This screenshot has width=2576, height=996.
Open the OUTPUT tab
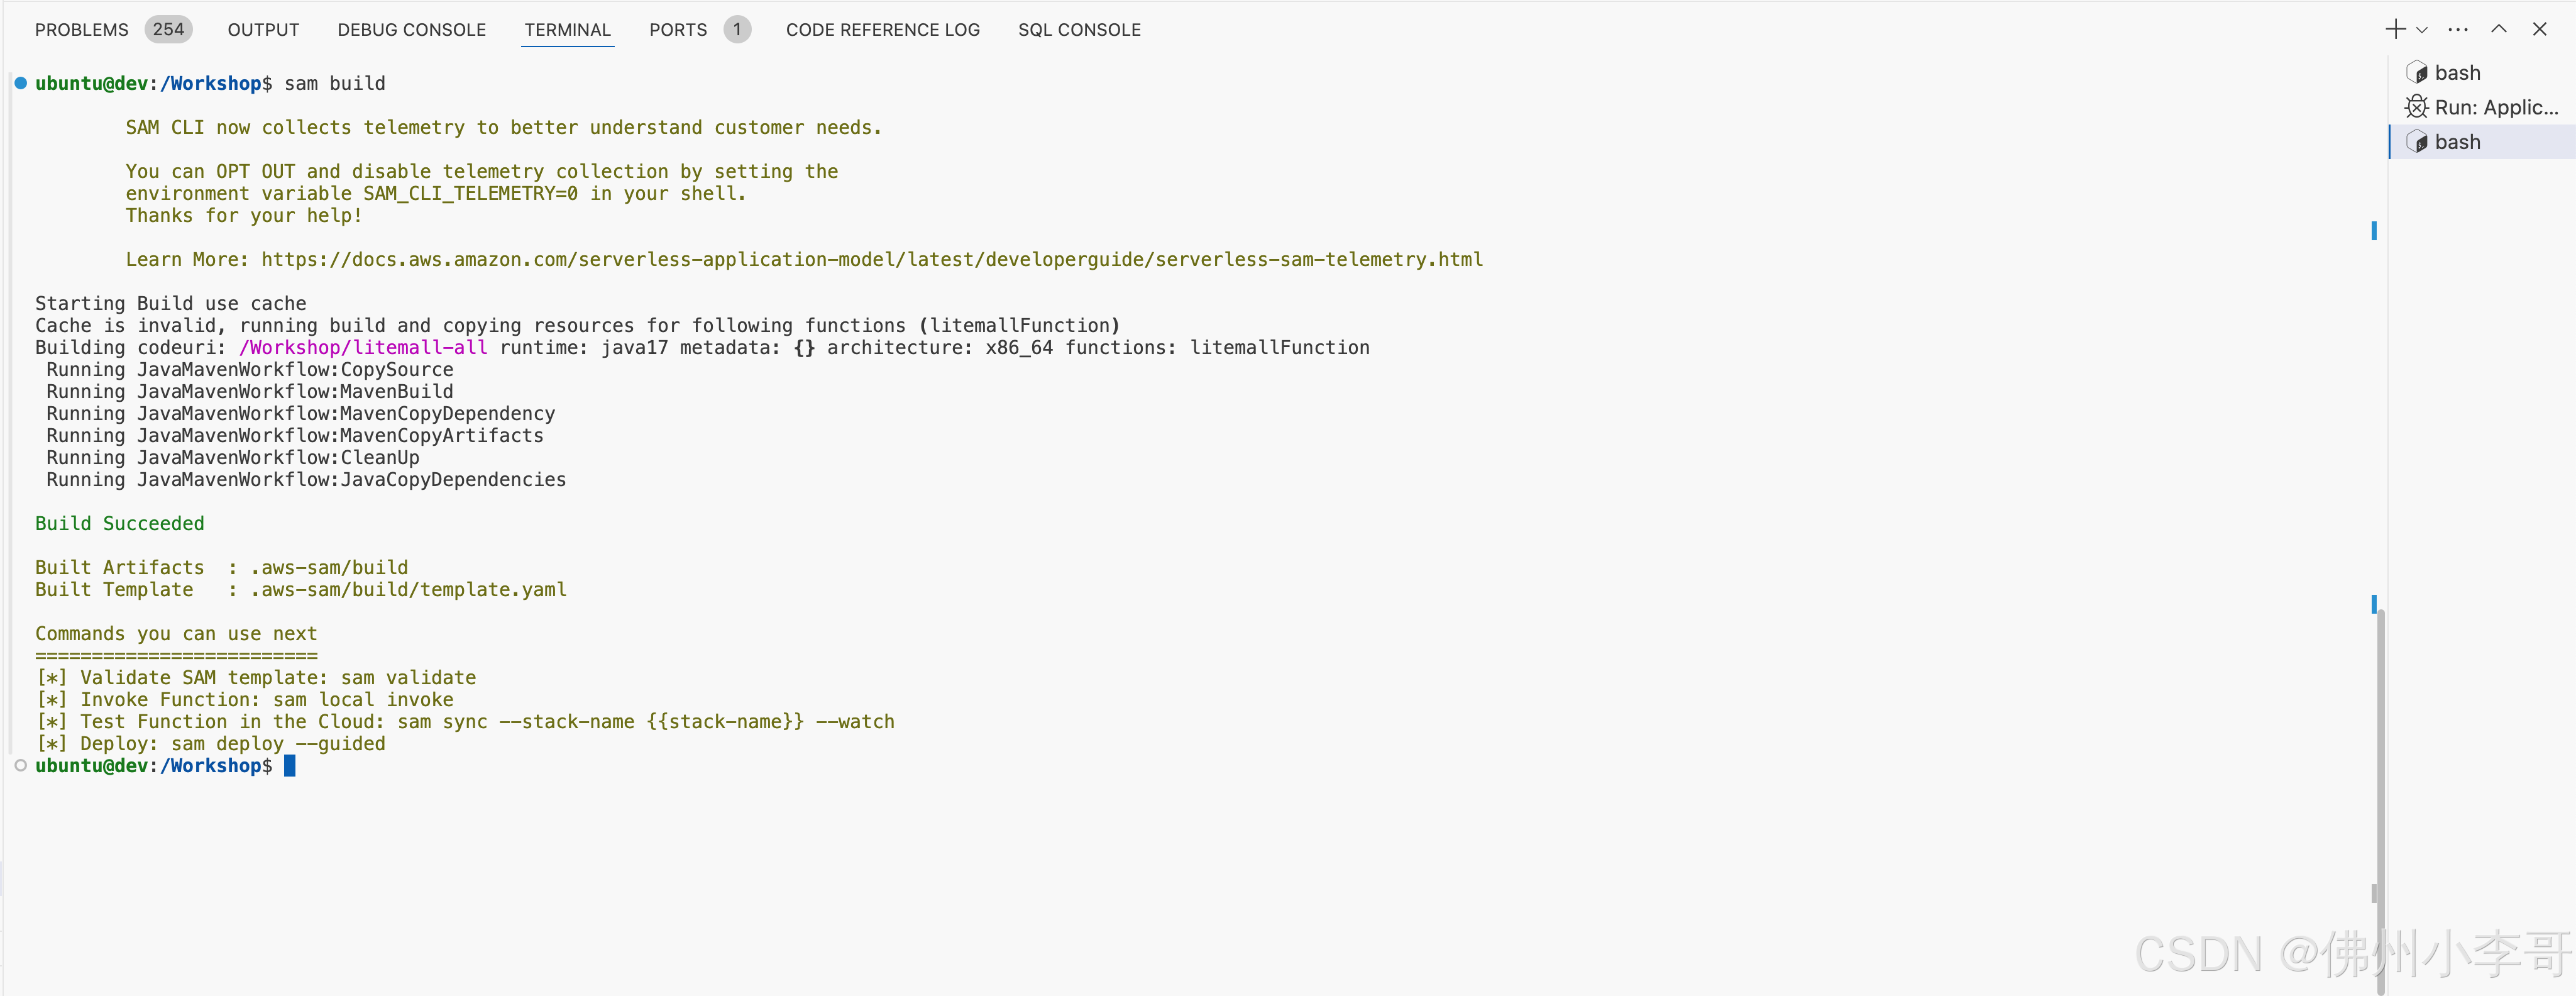click(x=263, y=30)
